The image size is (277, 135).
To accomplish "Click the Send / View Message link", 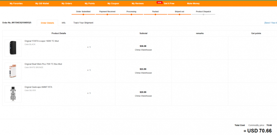I will (271, 23).
